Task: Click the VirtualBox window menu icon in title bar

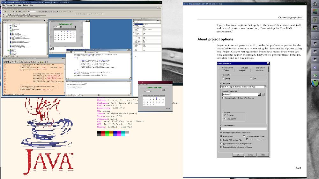Action: (3, 3)
